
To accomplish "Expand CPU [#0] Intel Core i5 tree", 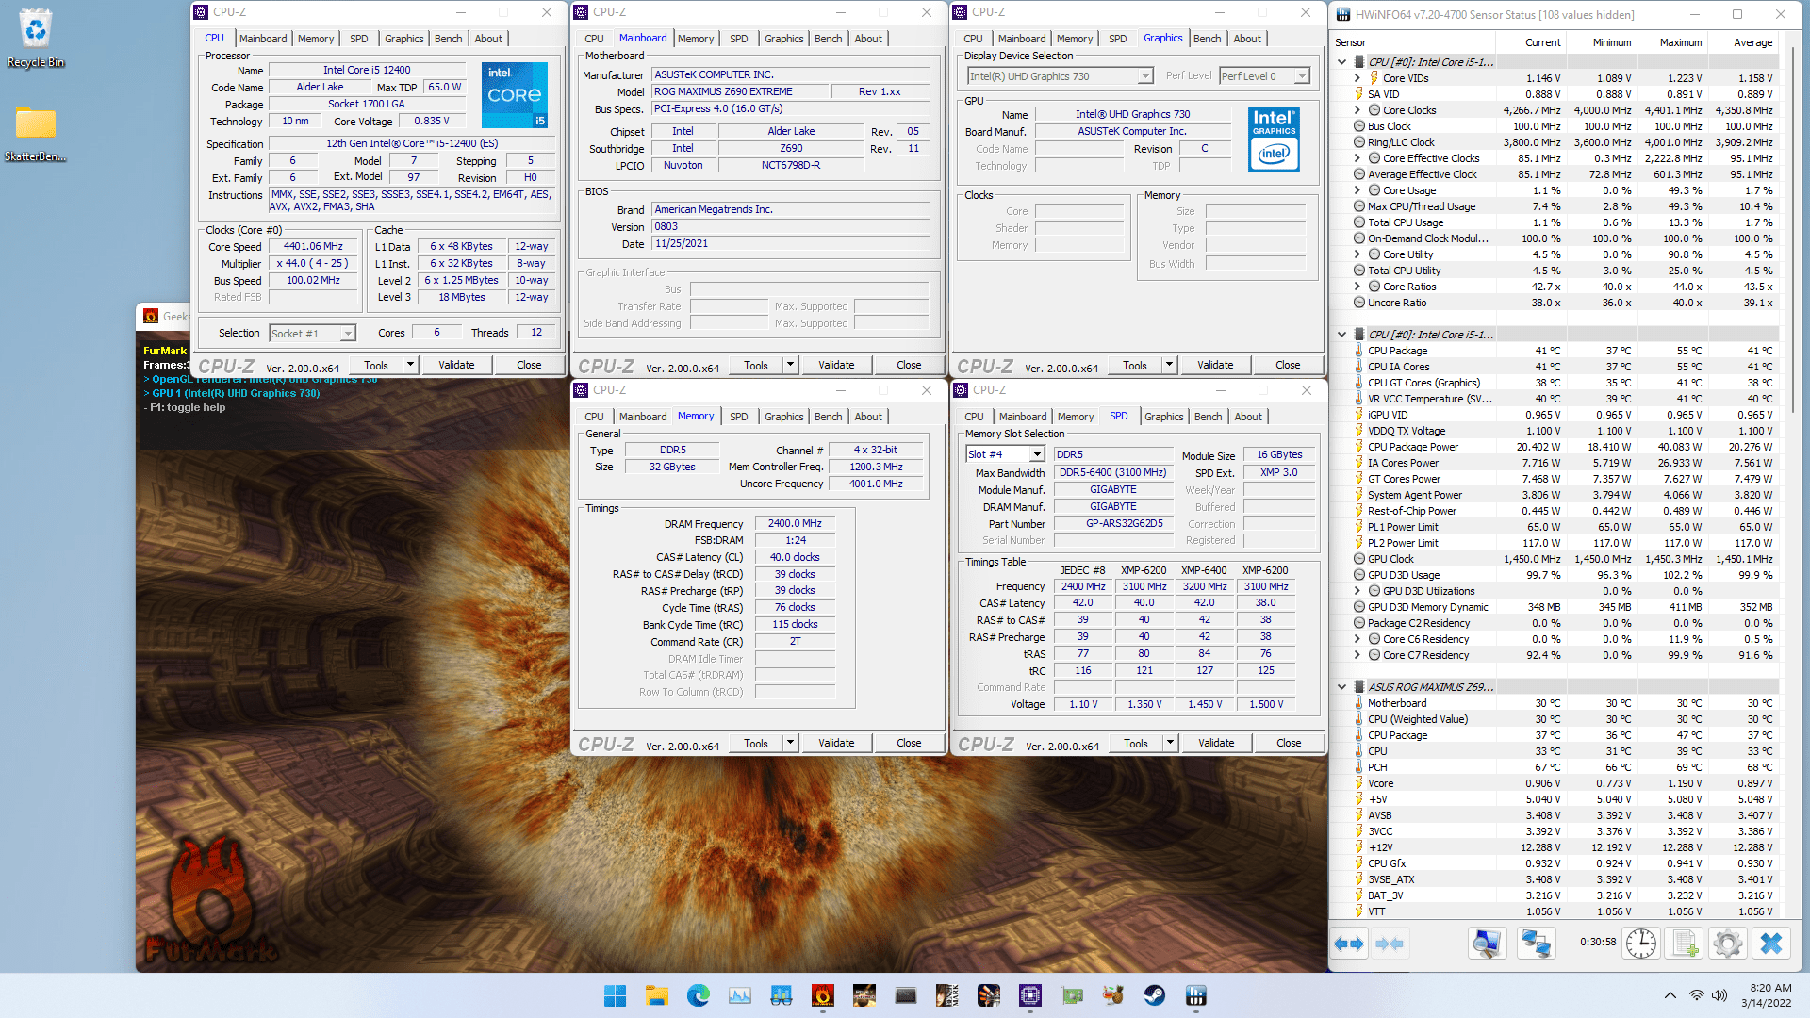I will pos(1346,61).
